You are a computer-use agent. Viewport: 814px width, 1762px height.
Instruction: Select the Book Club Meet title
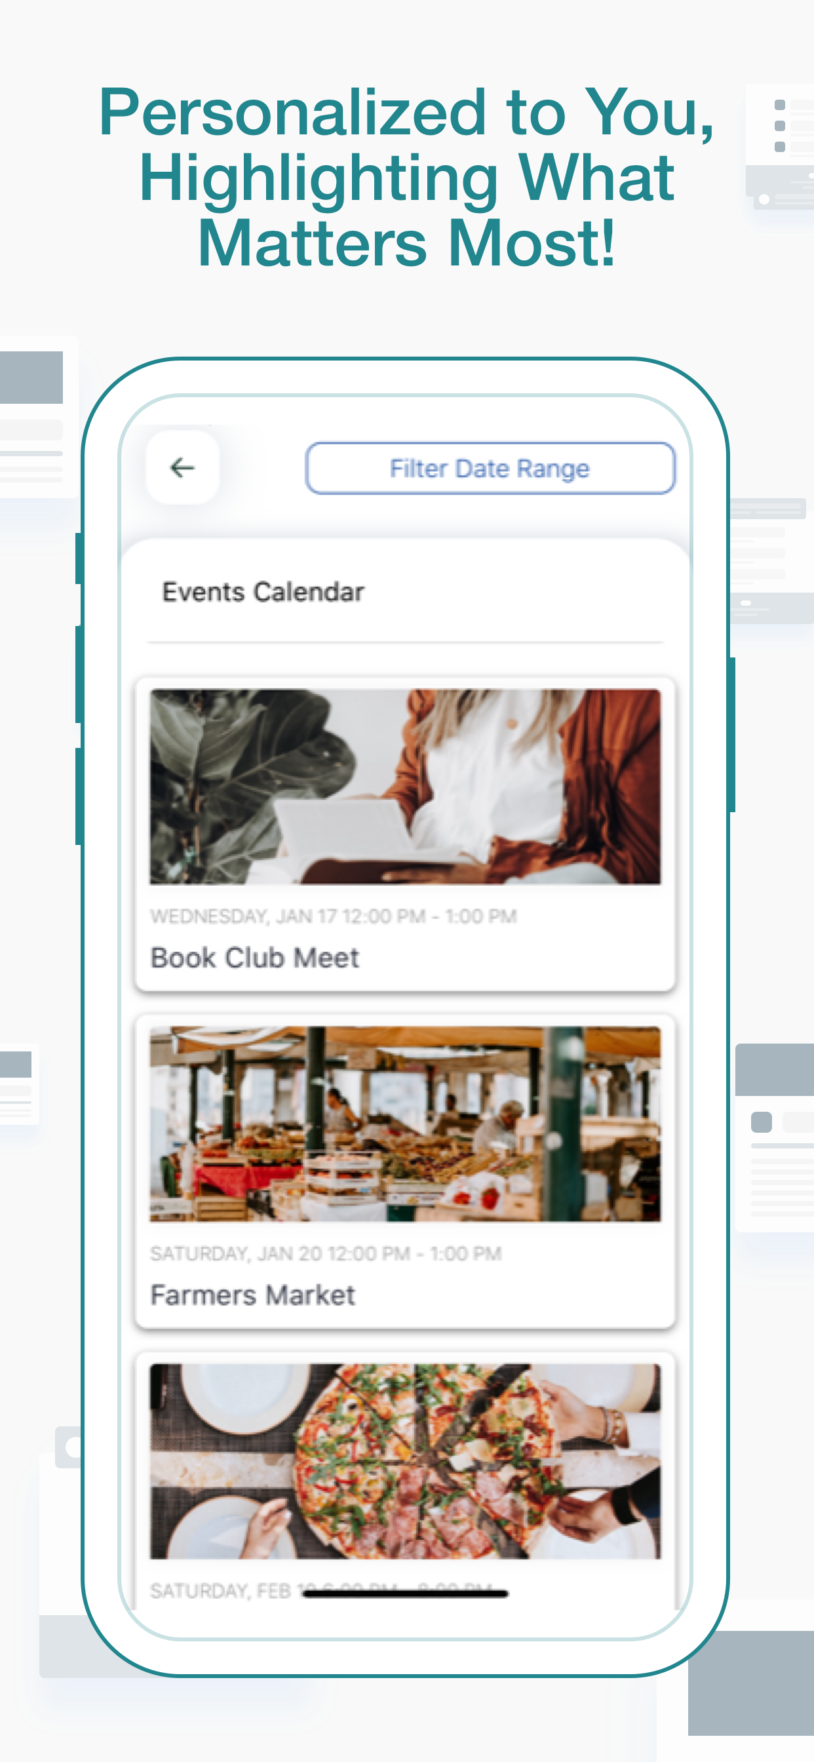pyautogui.click(x=254, y=958)
